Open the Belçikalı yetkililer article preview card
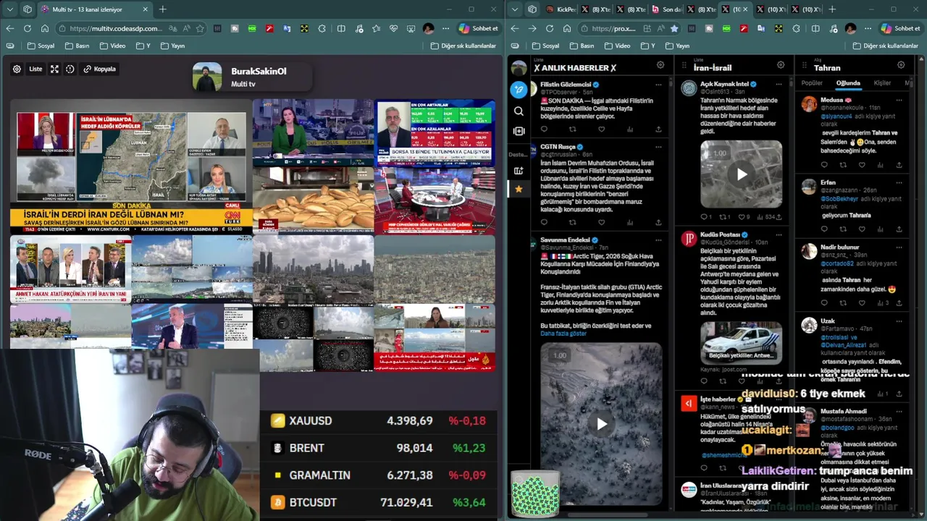This screenshot has height=521, width=927. 742,342
